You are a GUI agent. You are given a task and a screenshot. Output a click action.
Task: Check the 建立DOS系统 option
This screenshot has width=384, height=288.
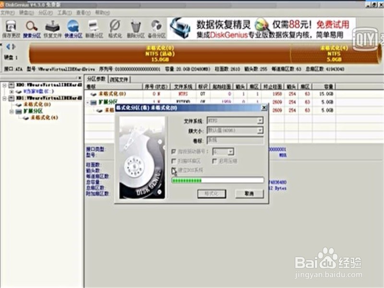(x=173, y=170)
